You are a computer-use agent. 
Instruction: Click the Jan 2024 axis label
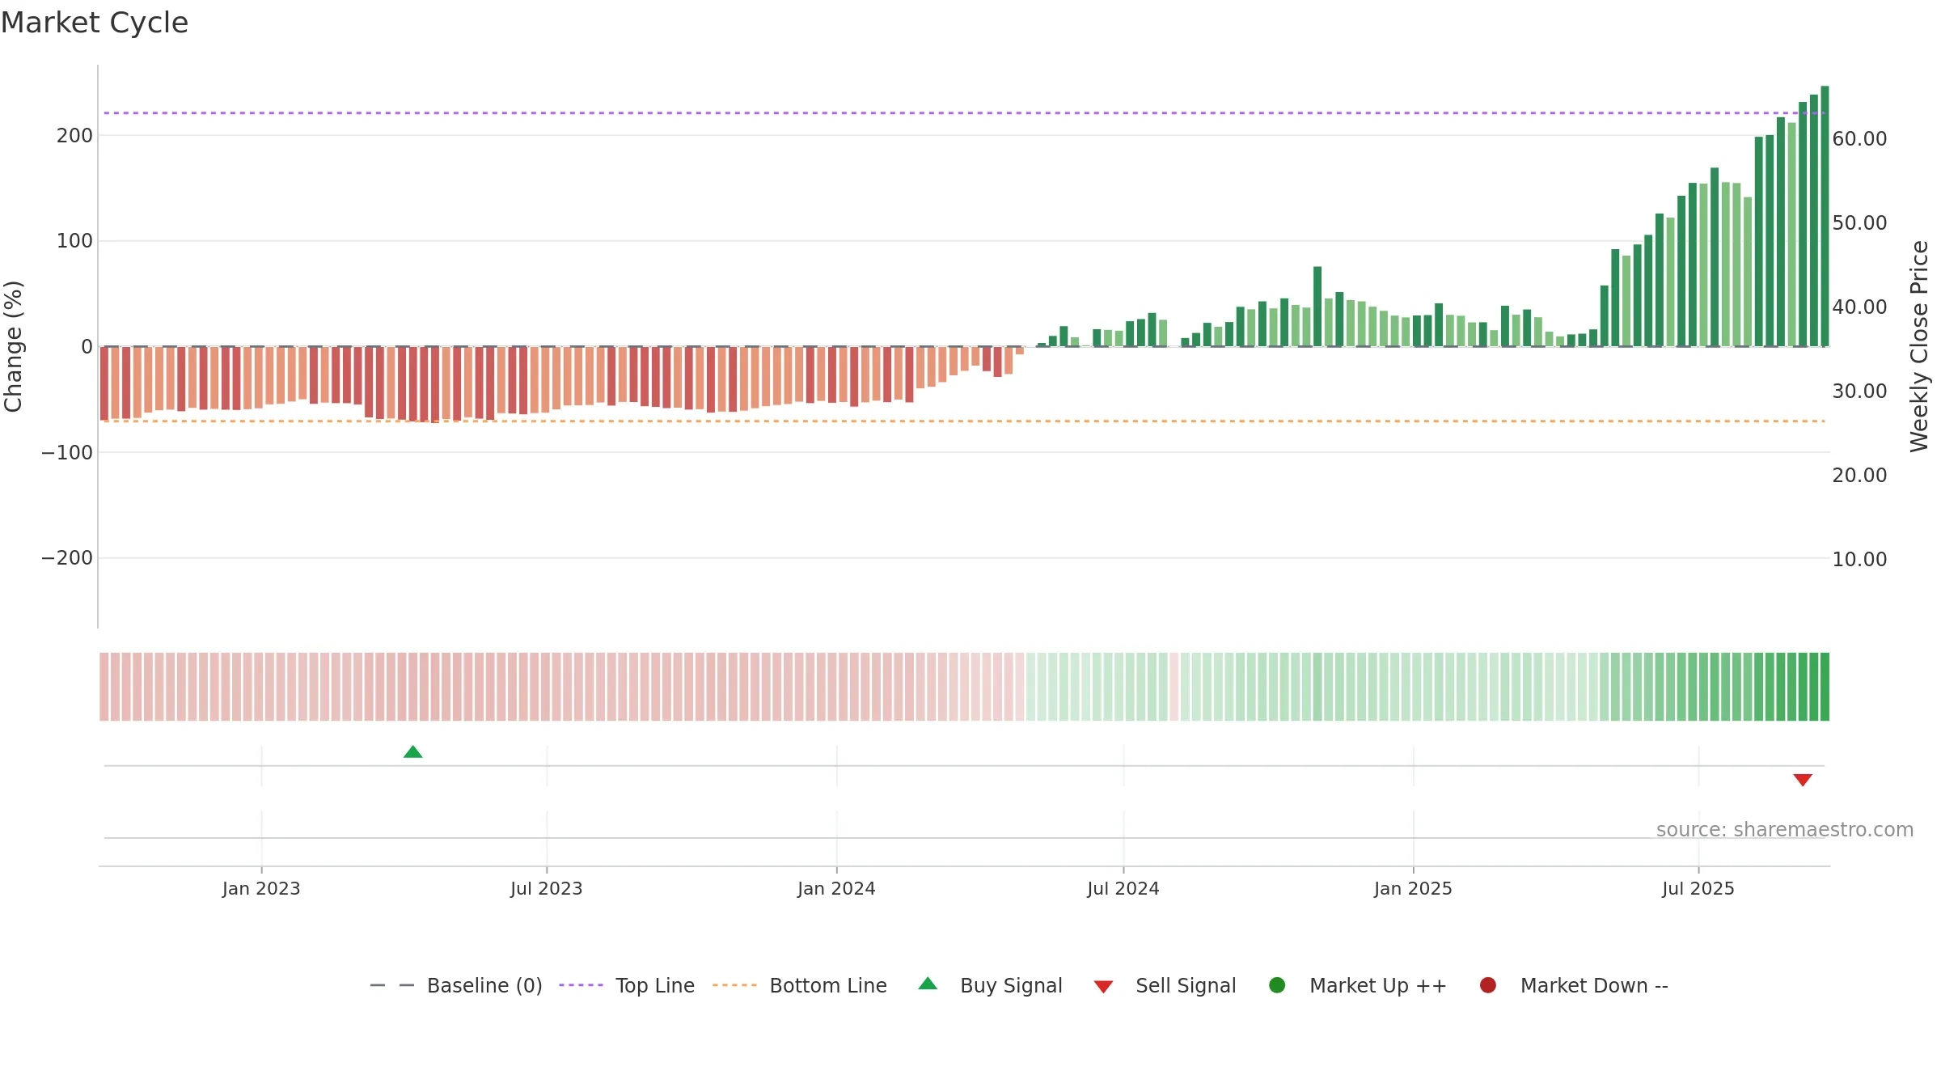tap(836, 889)
